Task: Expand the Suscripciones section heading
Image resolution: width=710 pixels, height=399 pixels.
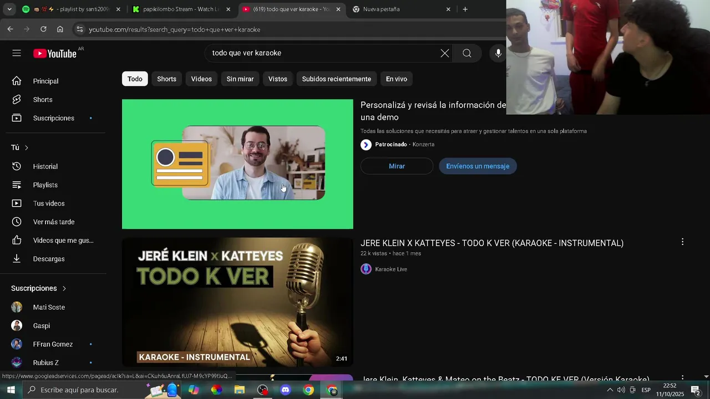Action: pos(39,288)
